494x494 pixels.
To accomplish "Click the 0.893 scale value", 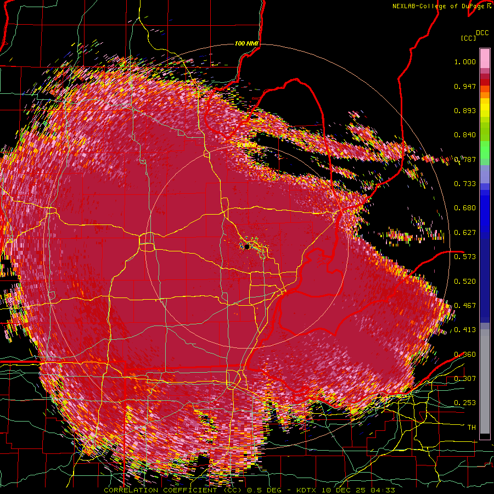I will click(465, 110).
